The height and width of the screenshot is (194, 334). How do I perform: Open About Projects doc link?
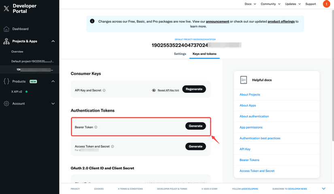click(x=250, y=94)
